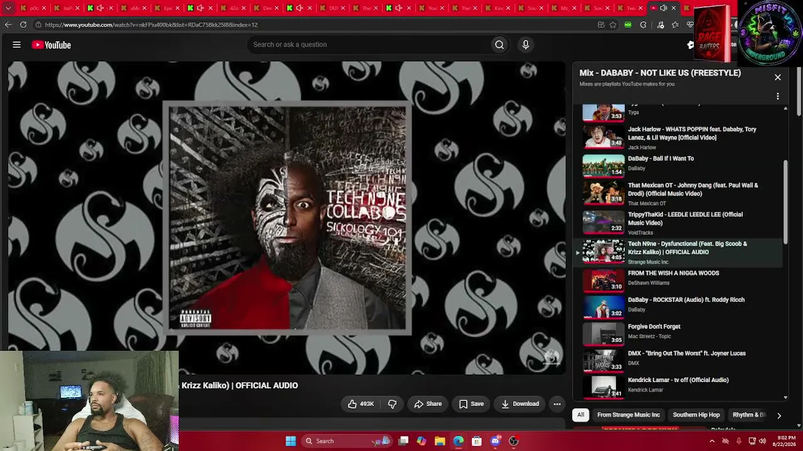Close the Mix playlist panel
The width and height of the screenshot is (803, 451).
click(778, 77)
